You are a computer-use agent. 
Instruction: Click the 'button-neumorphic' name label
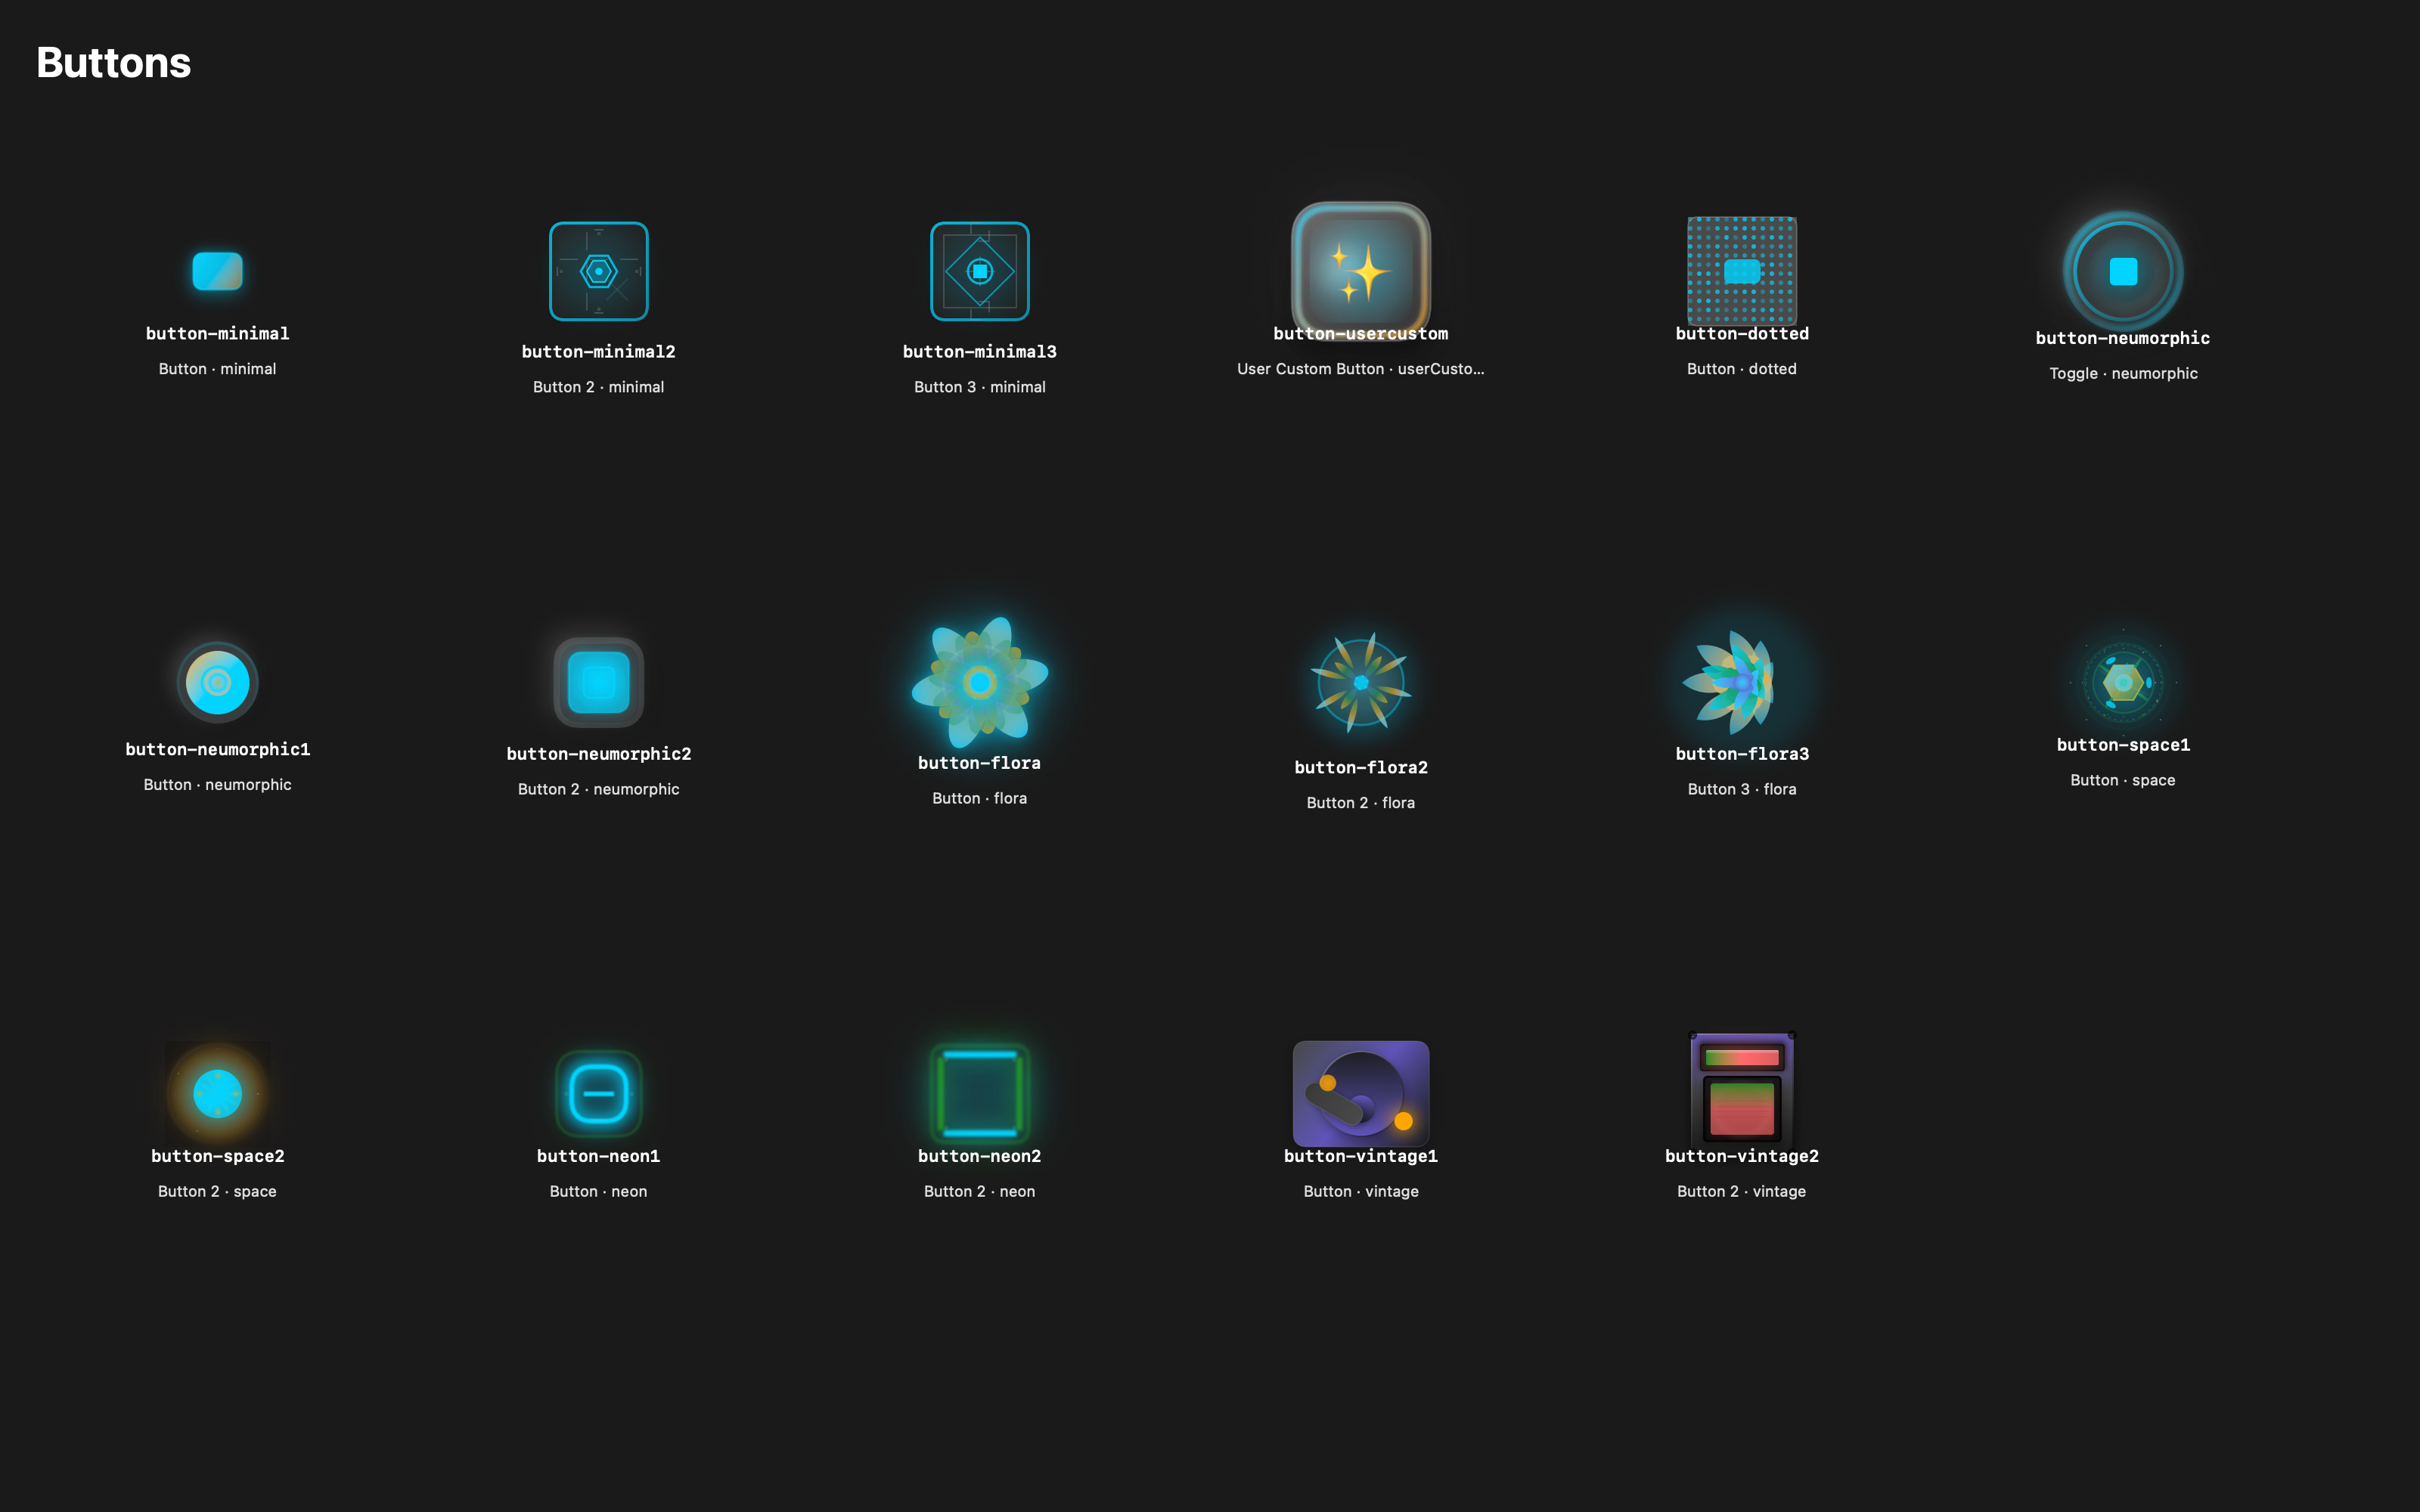[2122, 338]
